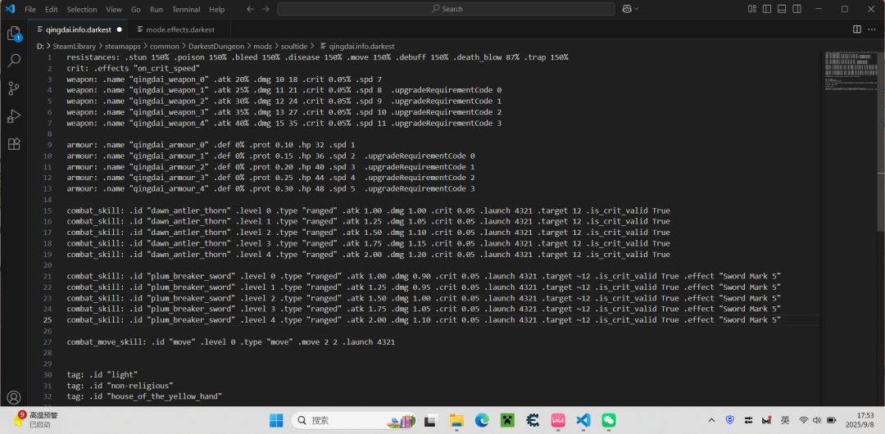This screenshot has height=434, width=885.
Task: Click the editor vertical scrollbar
Action: click(x=881, y=141)
